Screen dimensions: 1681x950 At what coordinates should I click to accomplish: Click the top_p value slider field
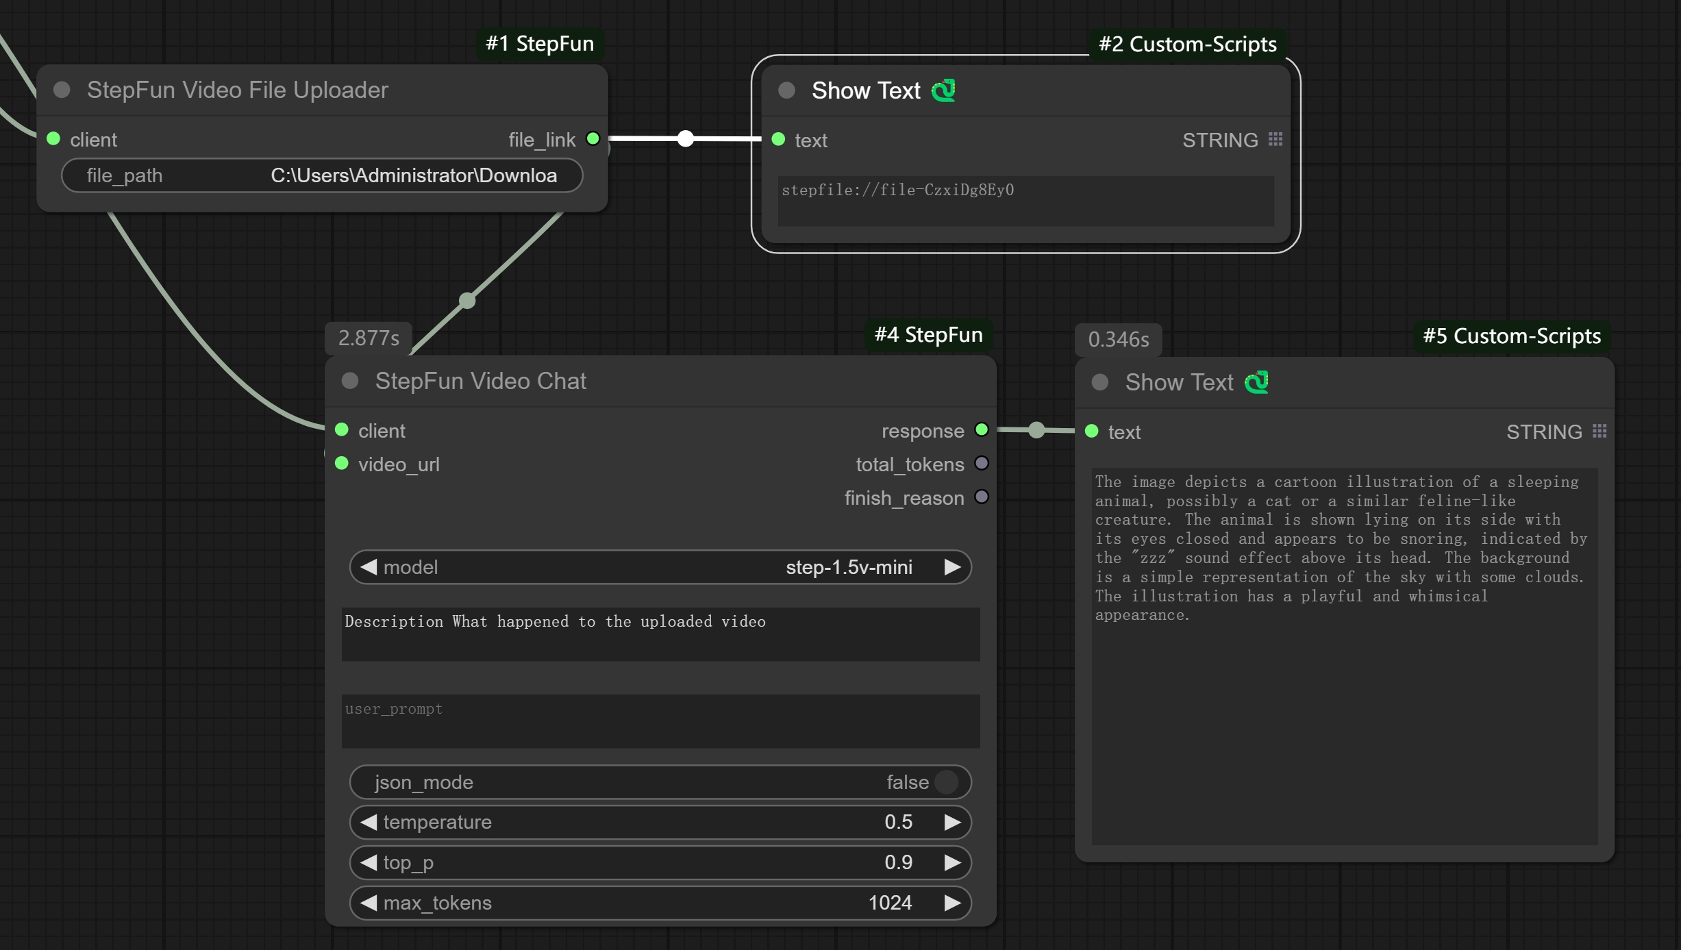point(660,862)
